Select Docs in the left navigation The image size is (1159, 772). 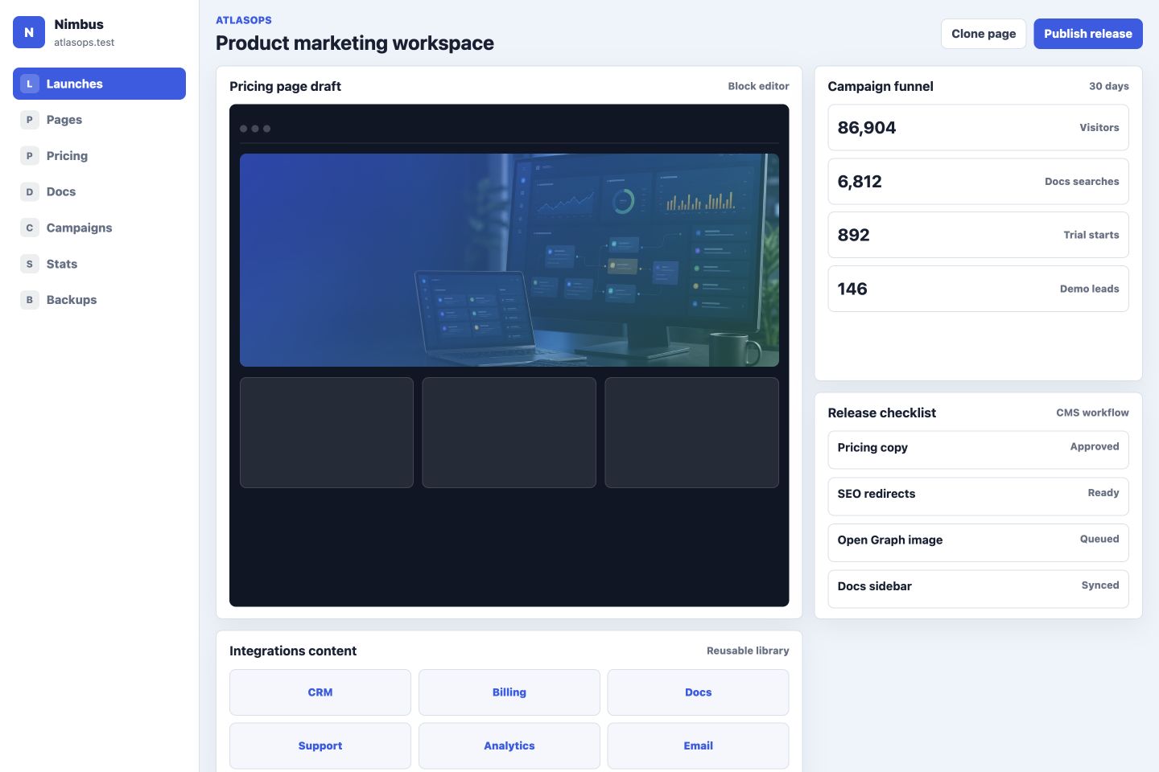click(x=99, y=191)
